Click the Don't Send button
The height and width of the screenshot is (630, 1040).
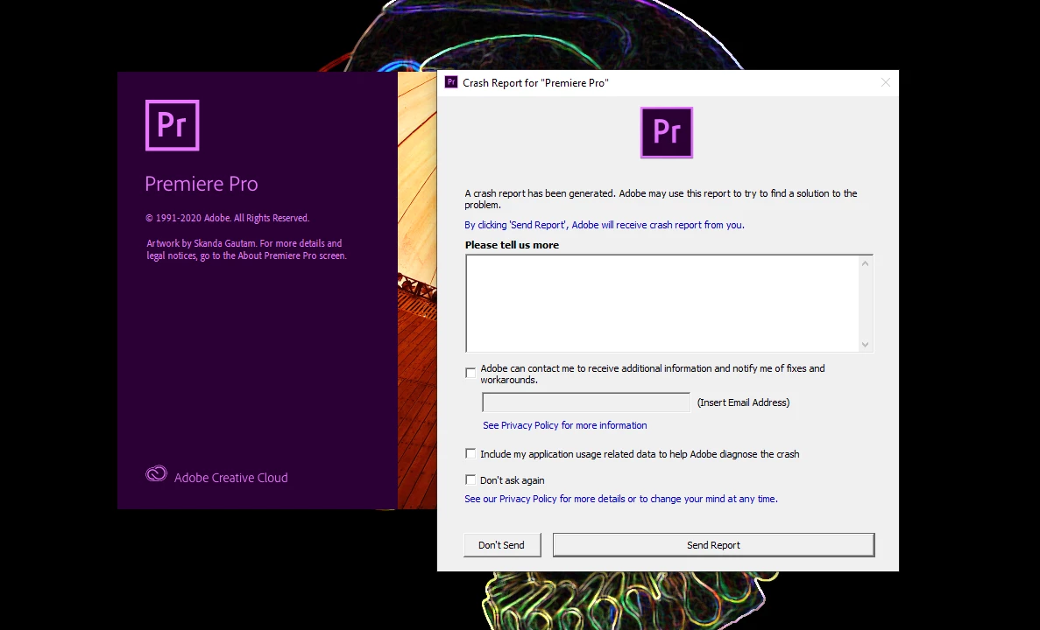click(x=502, y=544)
